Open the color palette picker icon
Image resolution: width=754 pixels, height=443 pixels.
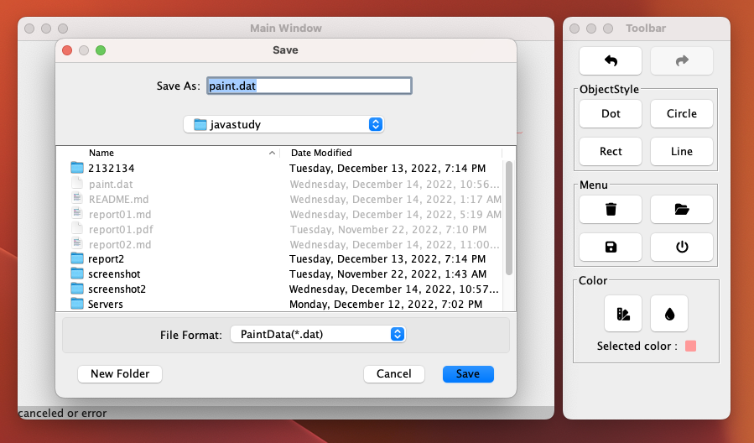622,314
